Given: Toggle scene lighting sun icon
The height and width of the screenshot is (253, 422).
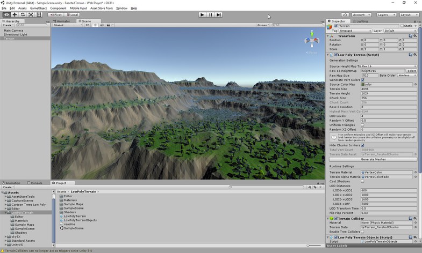Looking at the screenshot, I should click(95, 25).
